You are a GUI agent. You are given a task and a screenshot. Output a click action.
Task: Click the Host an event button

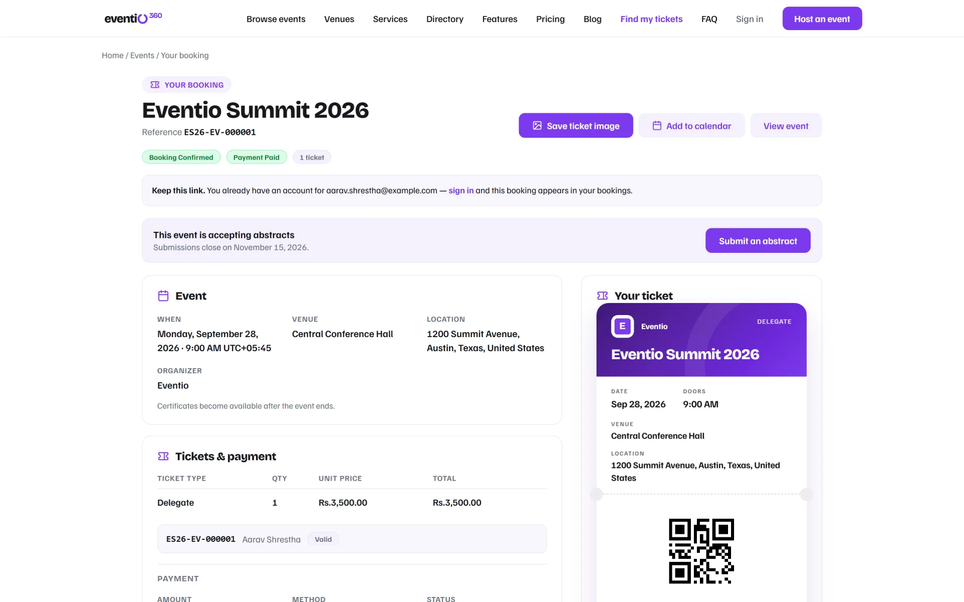coord(822,19)
